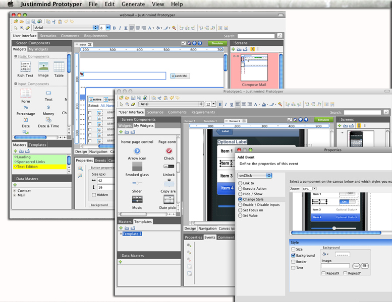Open the onClick event dropdown
Image resolution: width=392 pixels, height=302 pixels.
pos(254,176)
